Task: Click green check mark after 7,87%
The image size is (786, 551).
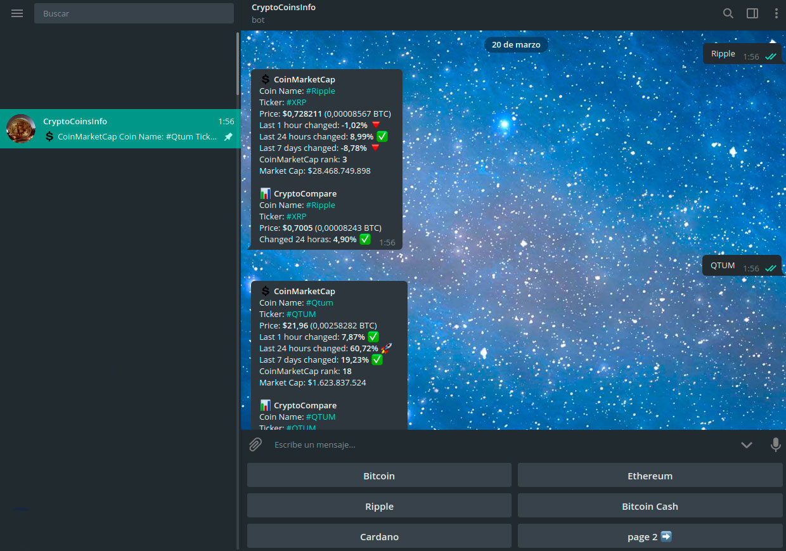Action: 373,337
